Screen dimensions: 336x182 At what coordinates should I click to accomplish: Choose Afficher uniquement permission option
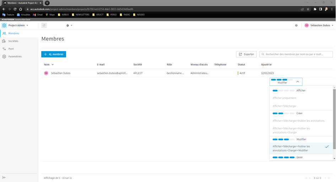(x=301, y=98)
